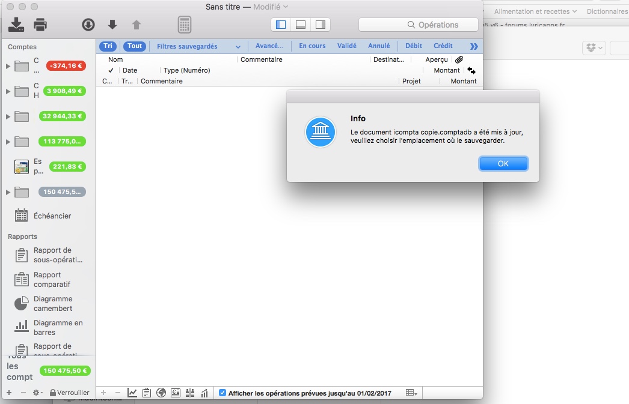Click the Verrouiller lock button
629x404 pixels.
coord(69,393)
